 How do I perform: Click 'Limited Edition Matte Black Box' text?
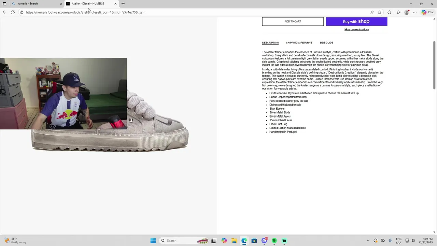pyautogui.click(x=287, y=128)
